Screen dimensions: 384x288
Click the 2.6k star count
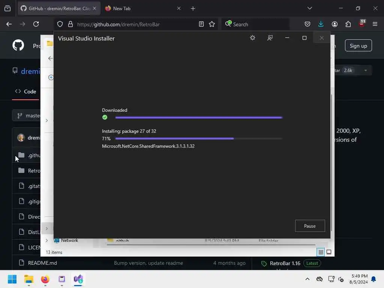point(348,70)
